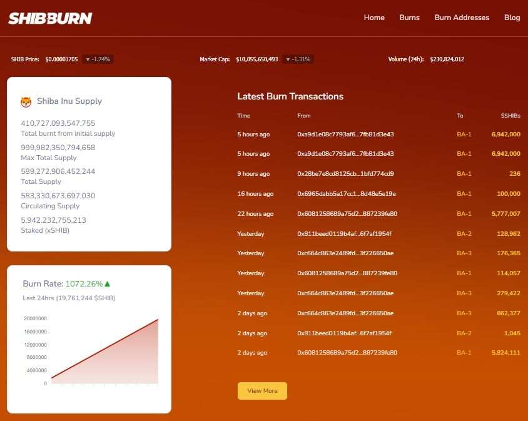The width and height of the screenshot is (528, 421).
Task: Open the 0x6081258689a75d2 address from 22 hours ago
Action: coord(347,214)
